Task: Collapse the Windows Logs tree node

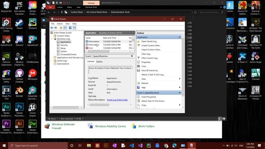Action: pyautogui.click(x=52, y=39)
